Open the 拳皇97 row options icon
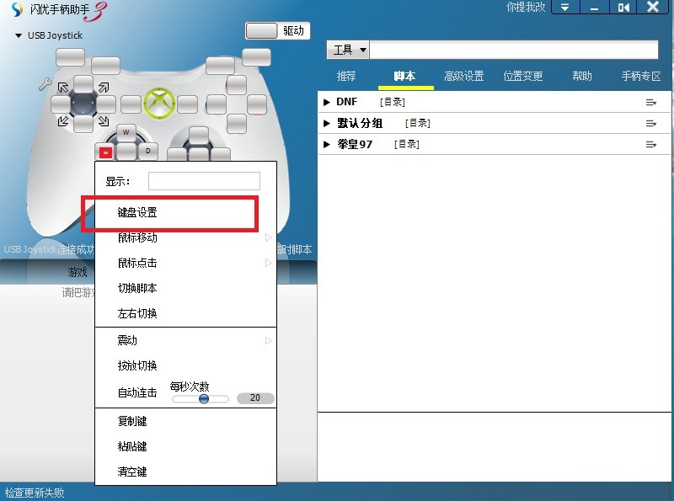This screenshot has height=501, width=674. (650, 144)
